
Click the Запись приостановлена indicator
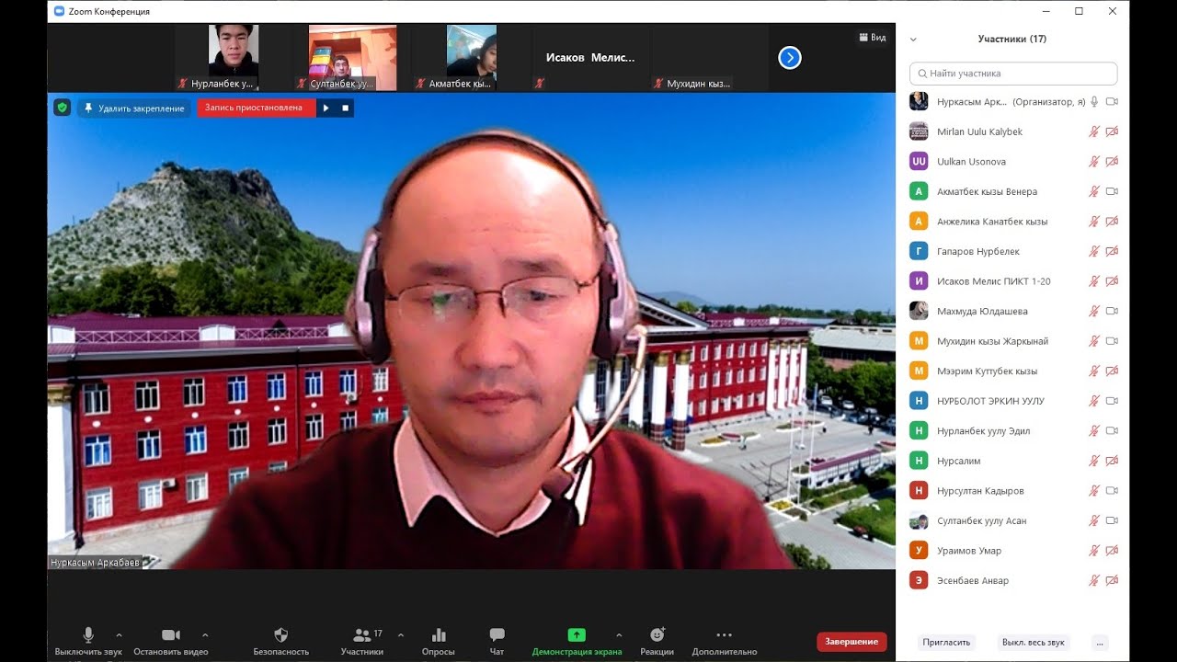(x=256, y=108)
